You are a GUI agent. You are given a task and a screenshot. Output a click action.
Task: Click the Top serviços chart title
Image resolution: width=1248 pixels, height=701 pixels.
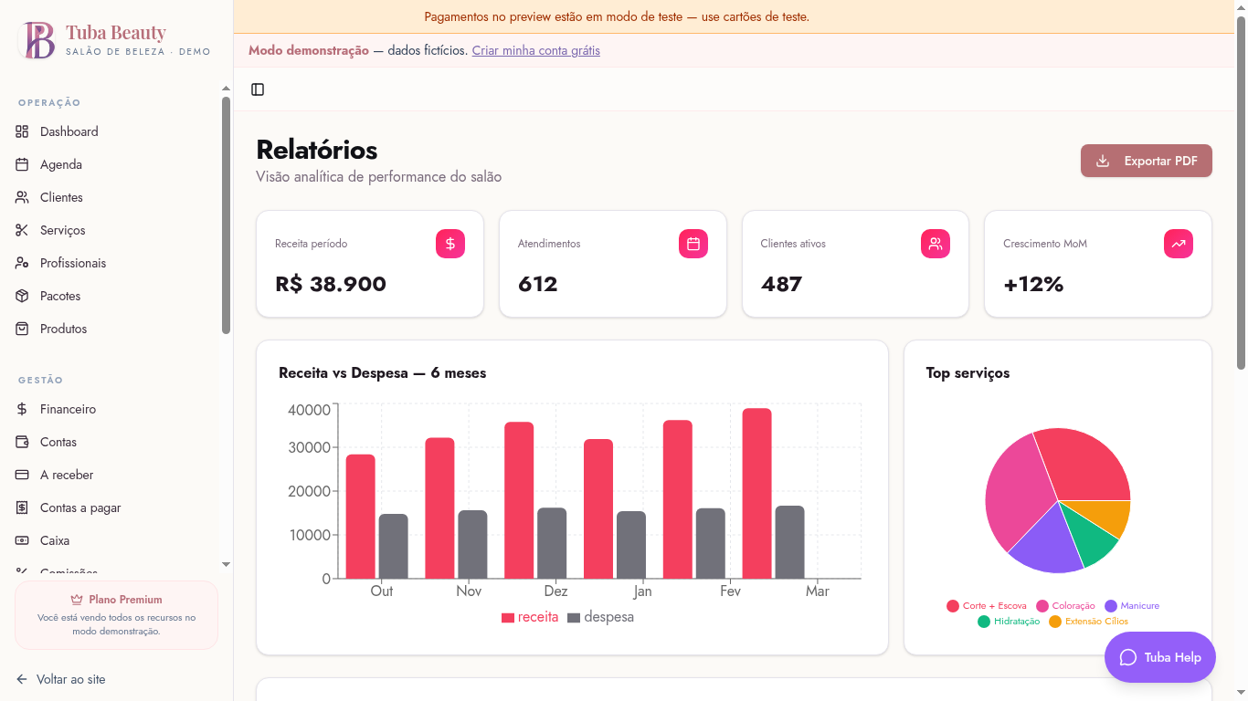968,372
